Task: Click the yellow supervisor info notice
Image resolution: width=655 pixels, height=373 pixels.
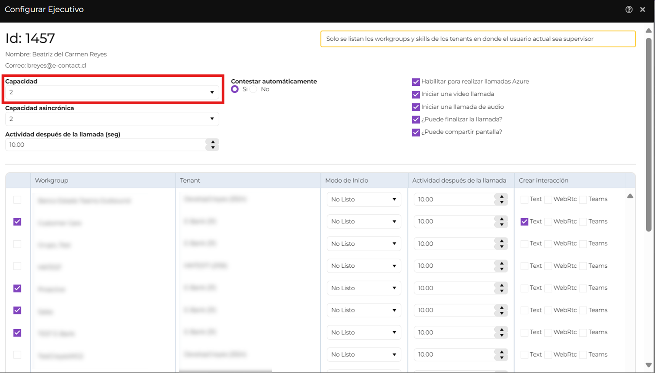Action: point(478,39)
